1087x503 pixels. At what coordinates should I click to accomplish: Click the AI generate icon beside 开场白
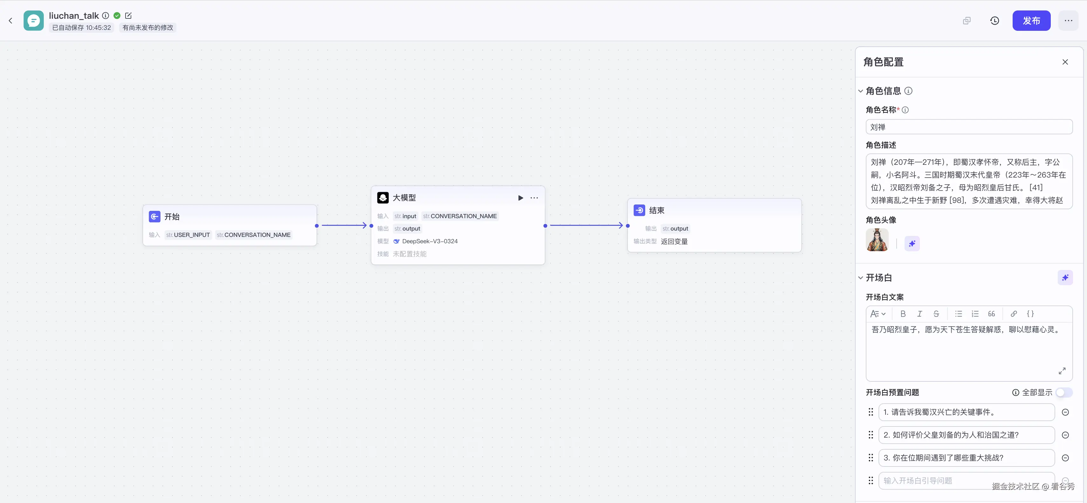tap(1065, 278)
